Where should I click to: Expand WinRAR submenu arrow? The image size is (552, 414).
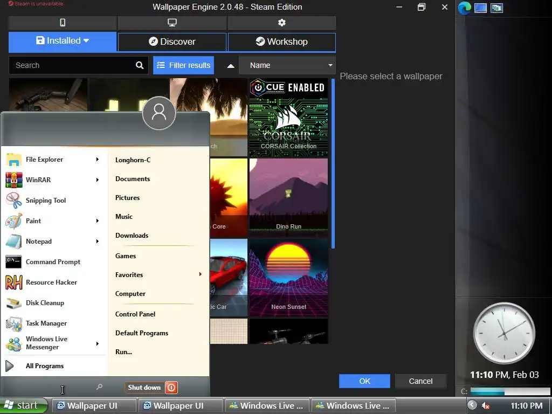[98, 180]
